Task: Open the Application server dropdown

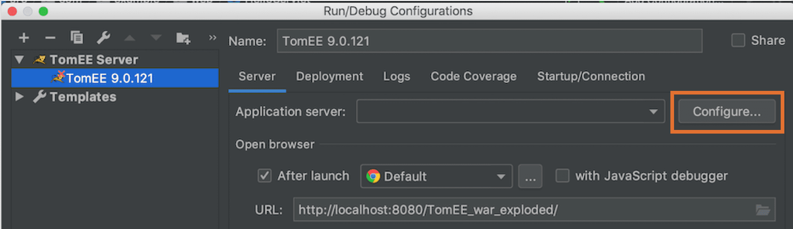Action: coord(510,112)
